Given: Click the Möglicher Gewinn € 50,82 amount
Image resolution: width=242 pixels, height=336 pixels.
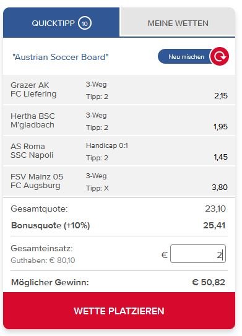Looking at the screenshot, I should point(209,282).
